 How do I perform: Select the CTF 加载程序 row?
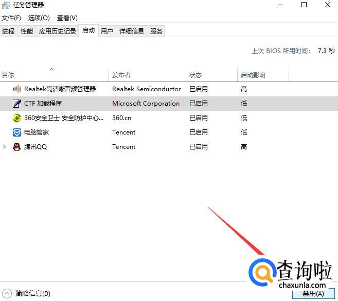click(x=169, y=104)
